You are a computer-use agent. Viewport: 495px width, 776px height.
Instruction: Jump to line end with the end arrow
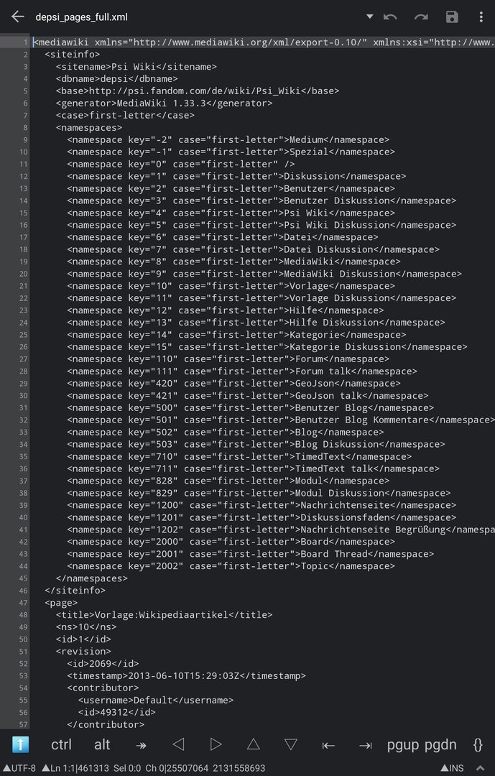366,745
